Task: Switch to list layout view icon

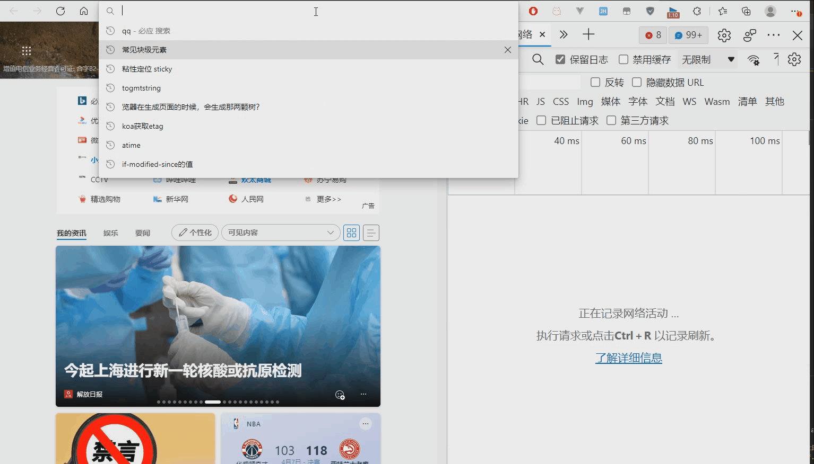Action: tap(371, 233)
